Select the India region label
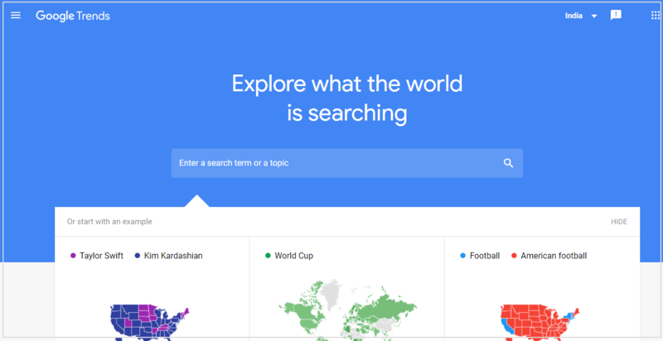 click(x=573, y=16)
